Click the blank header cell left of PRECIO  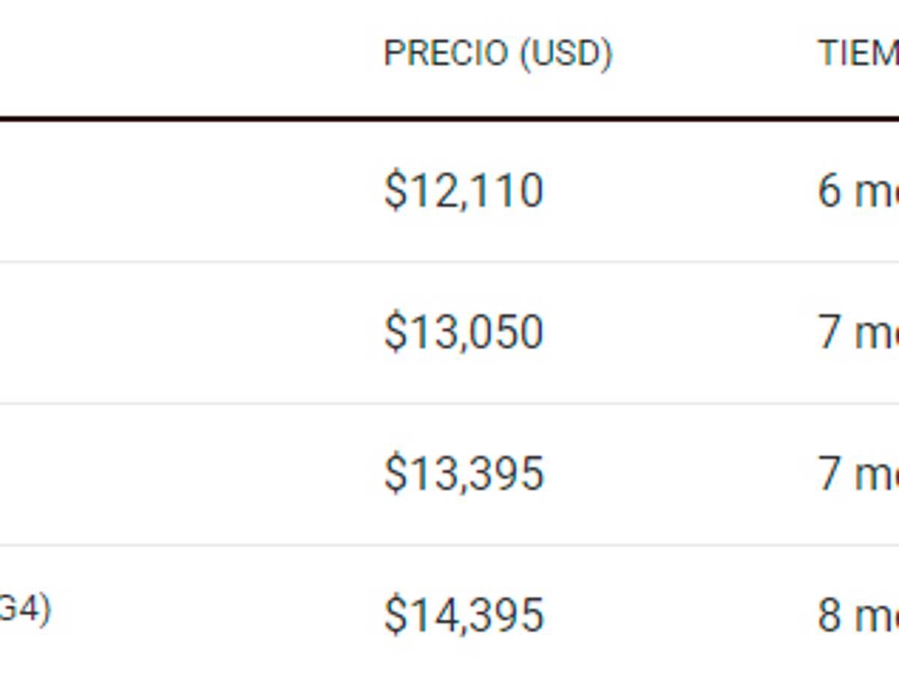coord(187,54)
